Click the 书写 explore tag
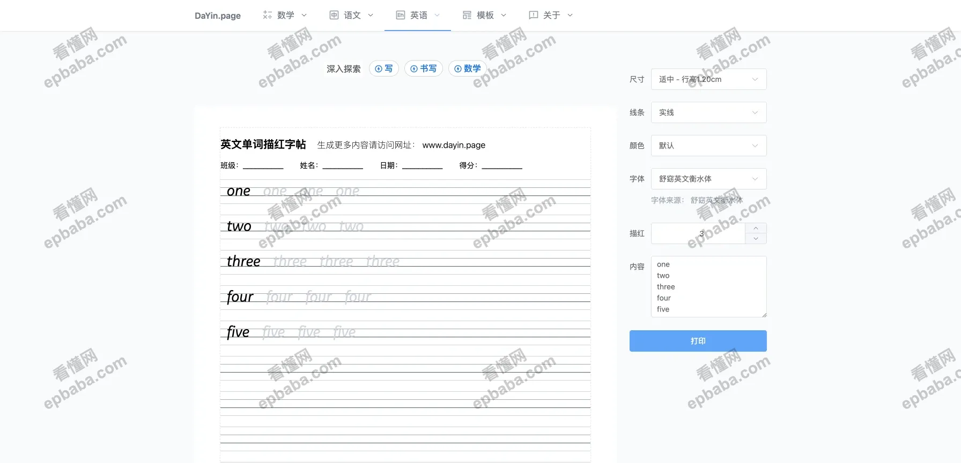Screen dimensions: 961x463 point(424,69)
